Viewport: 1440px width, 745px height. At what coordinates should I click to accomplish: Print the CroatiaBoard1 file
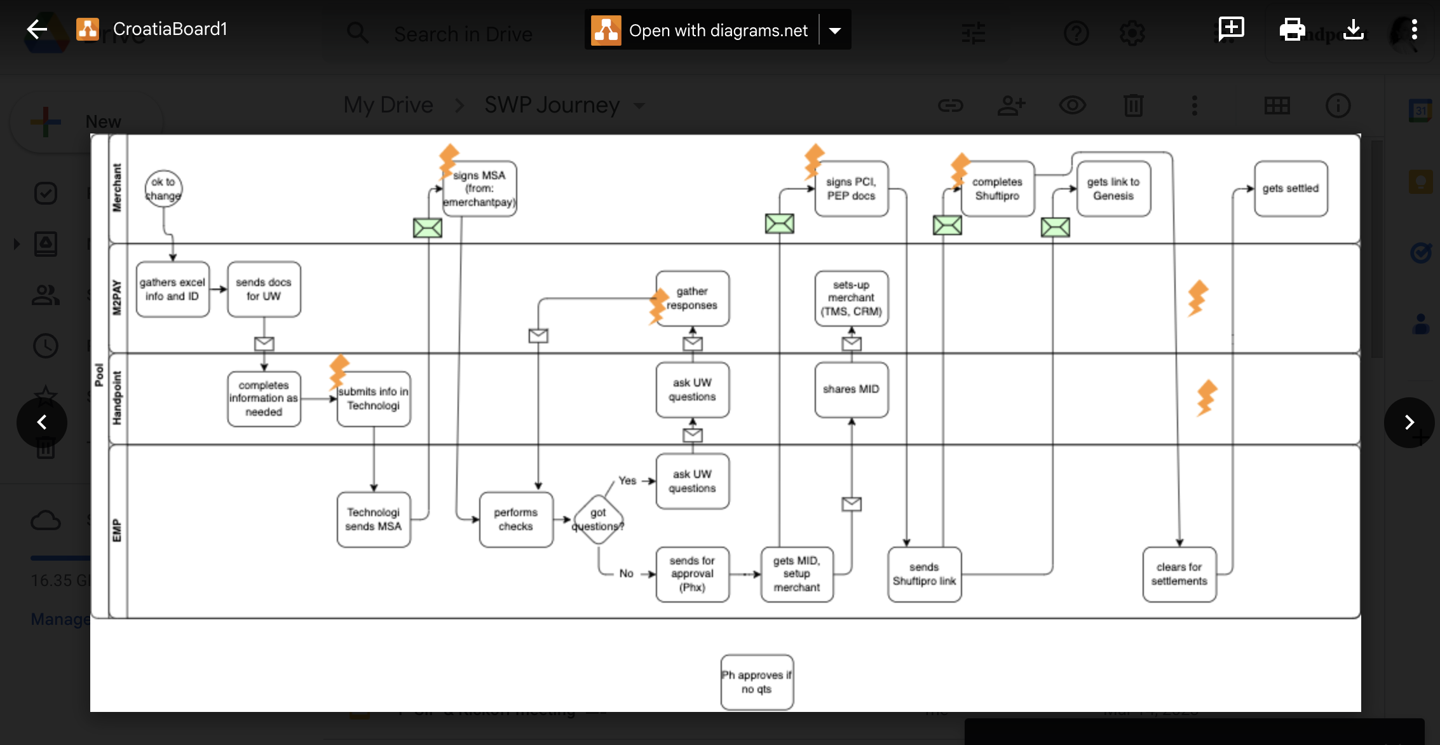[x=1292, y=29]
